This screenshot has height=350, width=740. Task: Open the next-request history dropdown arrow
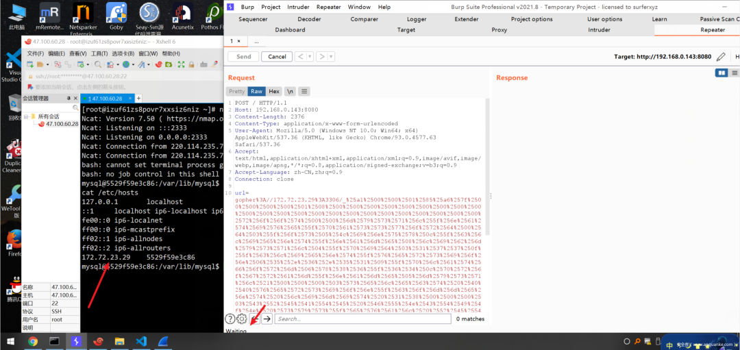click(331, 57)
